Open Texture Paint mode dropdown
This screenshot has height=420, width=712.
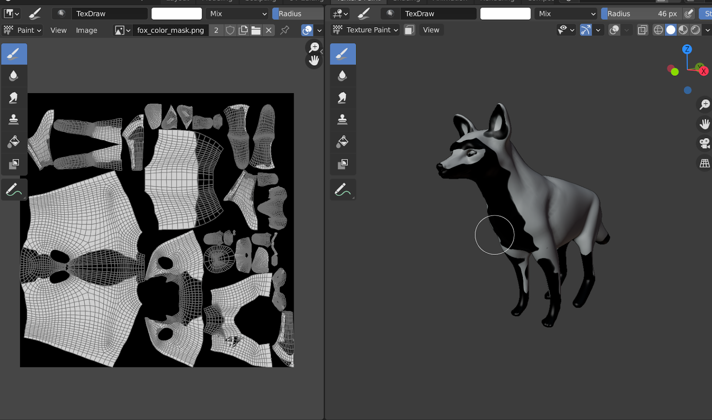pos(365,30)
